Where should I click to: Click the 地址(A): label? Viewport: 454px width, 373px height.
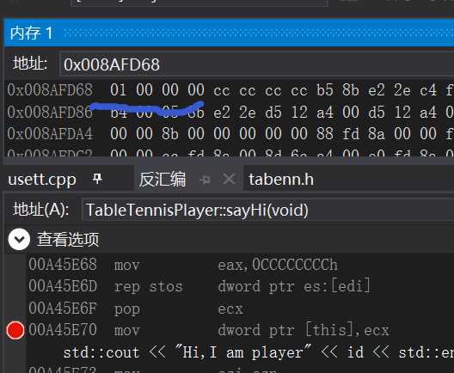click(x=41, y=209)
